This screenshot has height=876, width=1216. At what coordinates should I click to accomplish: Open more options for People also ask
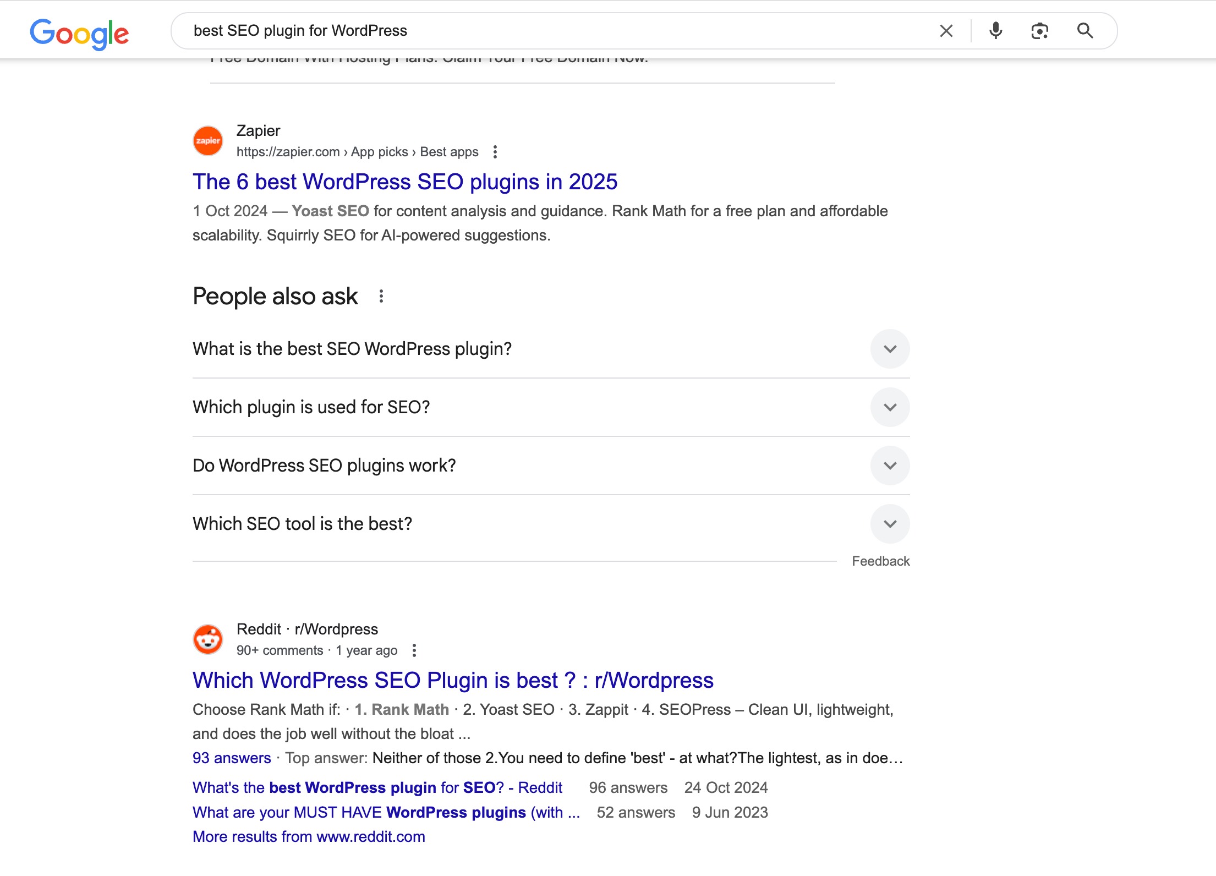coord(381,297)
